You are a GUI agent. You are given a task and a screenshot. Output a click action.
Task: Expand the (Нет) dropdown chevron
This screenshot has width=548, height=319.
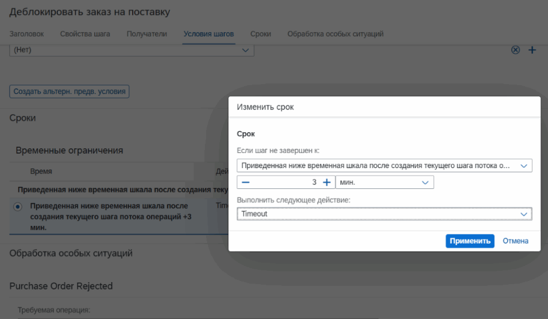coord(245,50)
